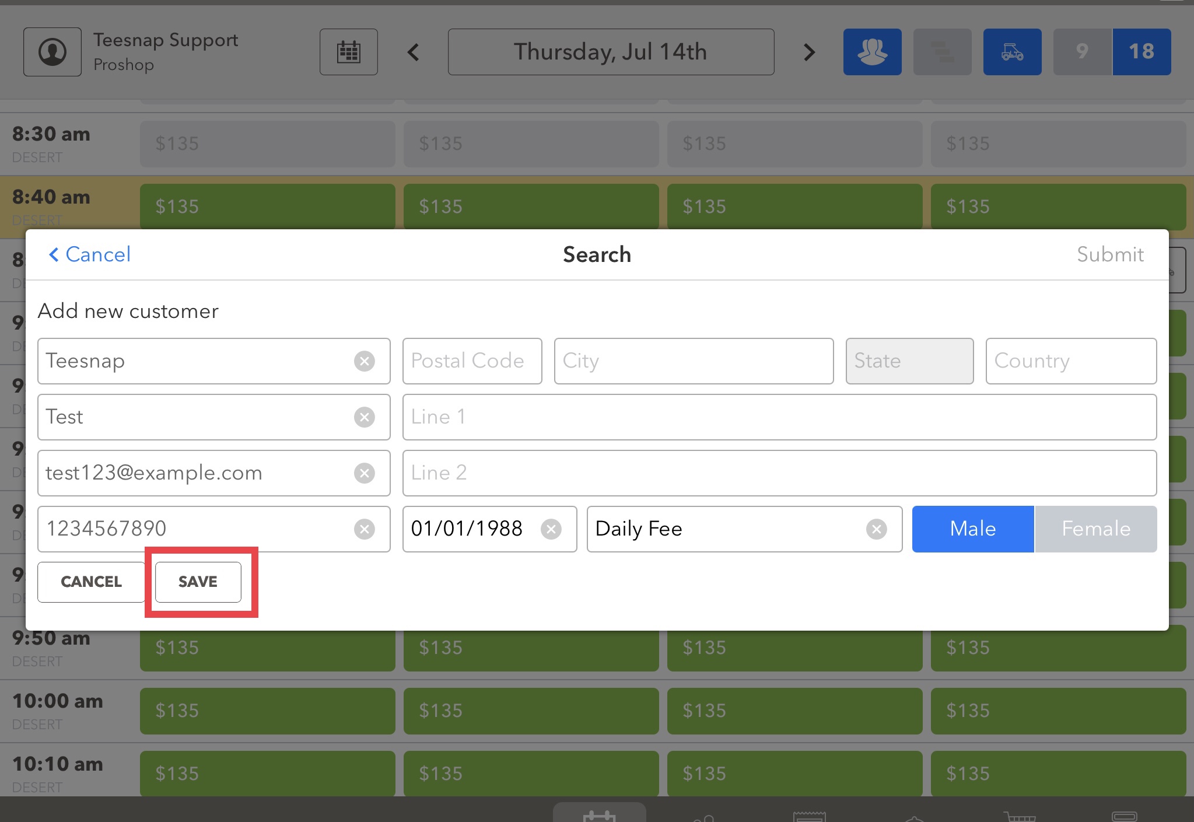The height and width of the screenshot is (822, 1194).
Task: Select fourth $135 slot at 8:30 am
Action: pyautogui.click(x=1058, y=144)
